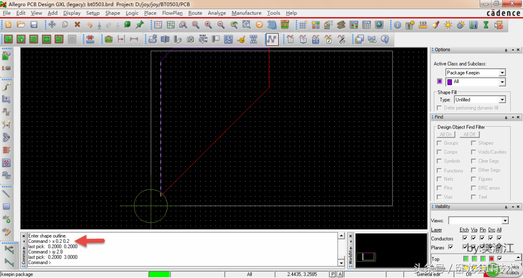Open the All subclass dropdown
The width and height of the screenshot is (523, 278).
pyautogui.click(x=502, y=82)
